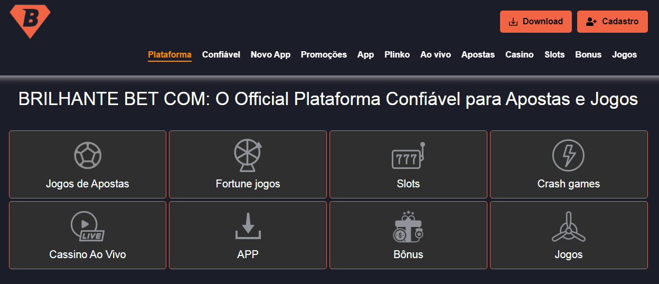Click the propeller Jogos icon

(x=568, y=228)
